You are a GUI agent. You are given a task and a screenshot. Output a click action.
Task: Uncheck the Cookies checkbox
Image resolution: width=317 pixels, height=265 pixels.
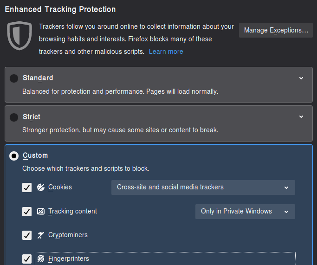coord(27,187)
